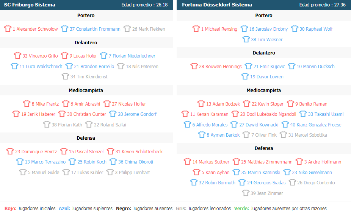351x215 pixels.
Task: Click gray jersey icon beside Nils Petersen
Action: [121, 66]
